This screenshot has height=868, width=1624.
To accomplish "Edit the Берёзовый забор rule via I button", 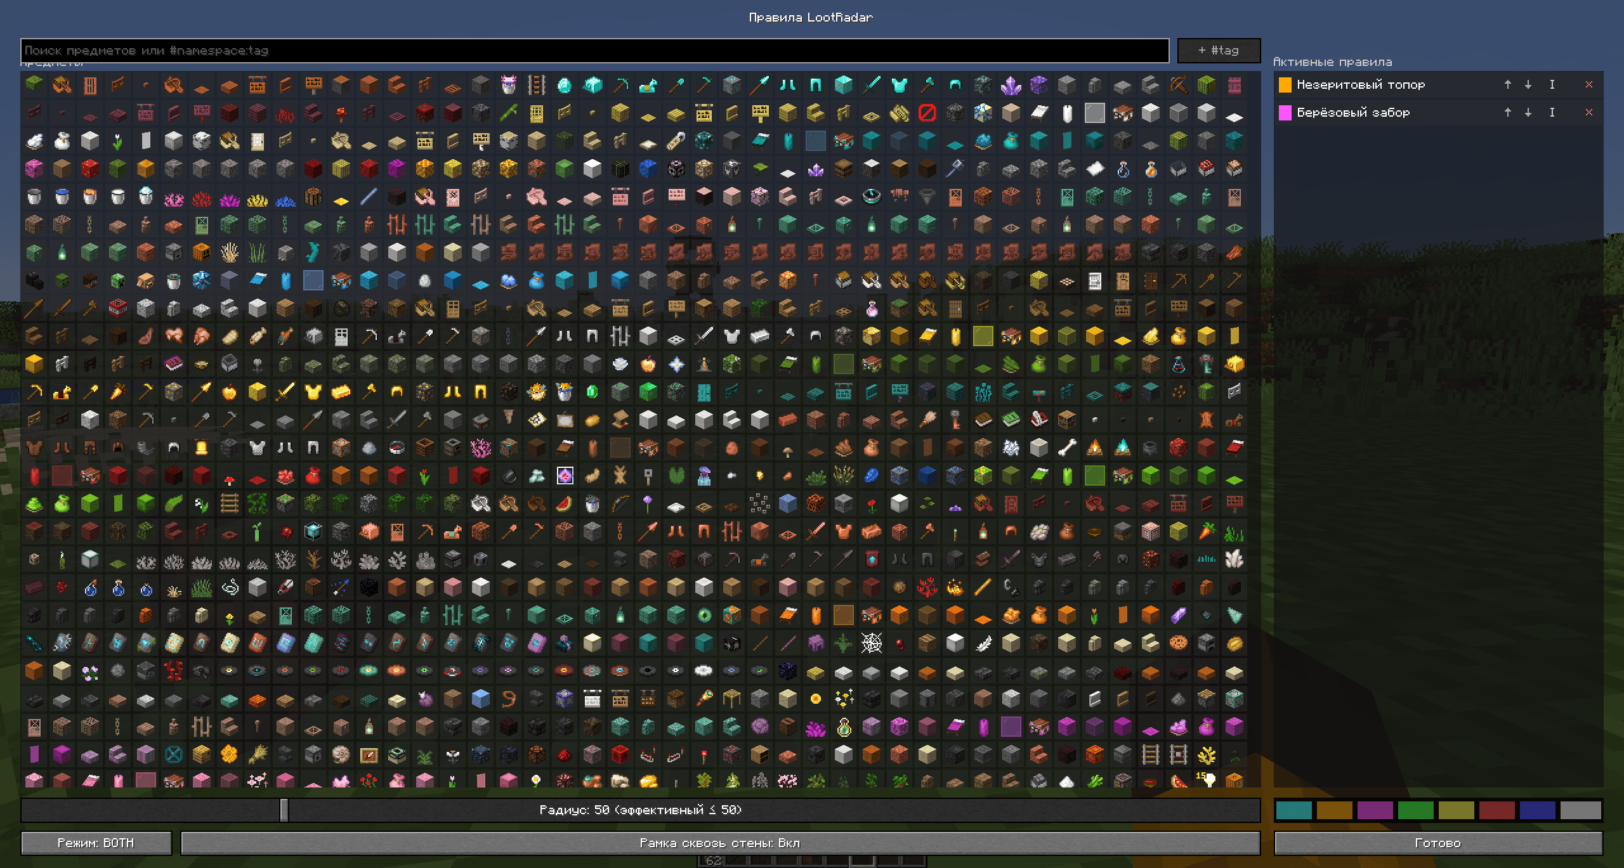I will 1552,112.
